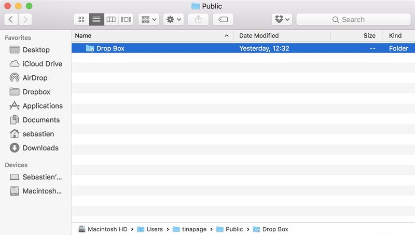The width and height of the screenshot is (415, 235).
Task: Sort by the Name column header
Action: click(83, 36)
